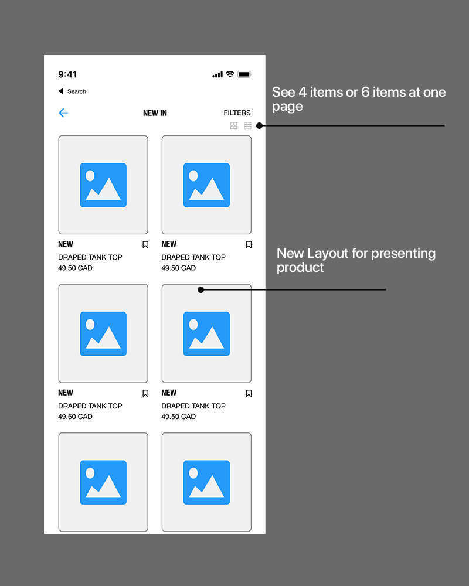Return to Search via the triangle back link
The image size is (469, 586).
pos(72,91)
